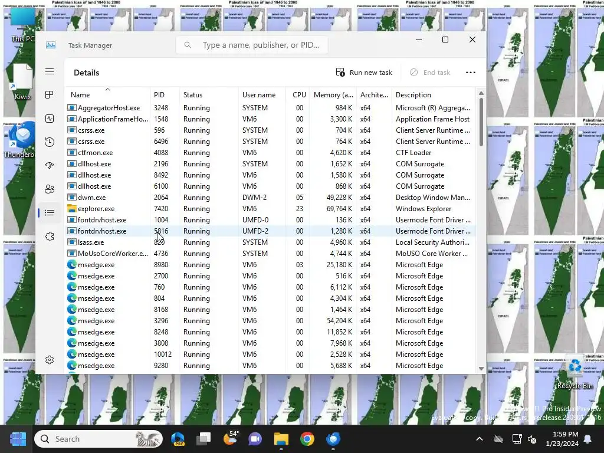Select ApplicationFrameHost process row
Viewport: 604px width, 453px height.
click(x=271, y=119)
